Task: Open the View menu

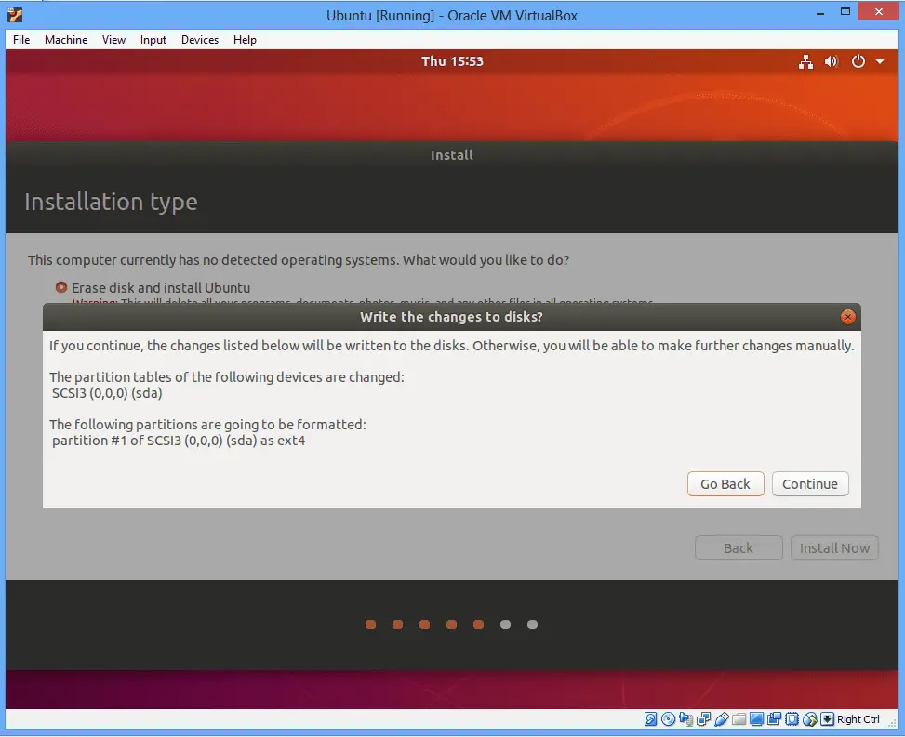Action: (113, 40)
